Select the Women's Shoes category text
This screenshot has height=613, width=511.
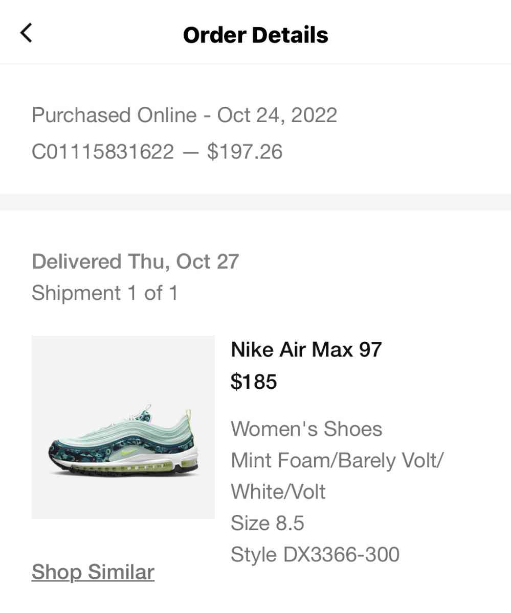pyautogui.click(x=306, y=429)
